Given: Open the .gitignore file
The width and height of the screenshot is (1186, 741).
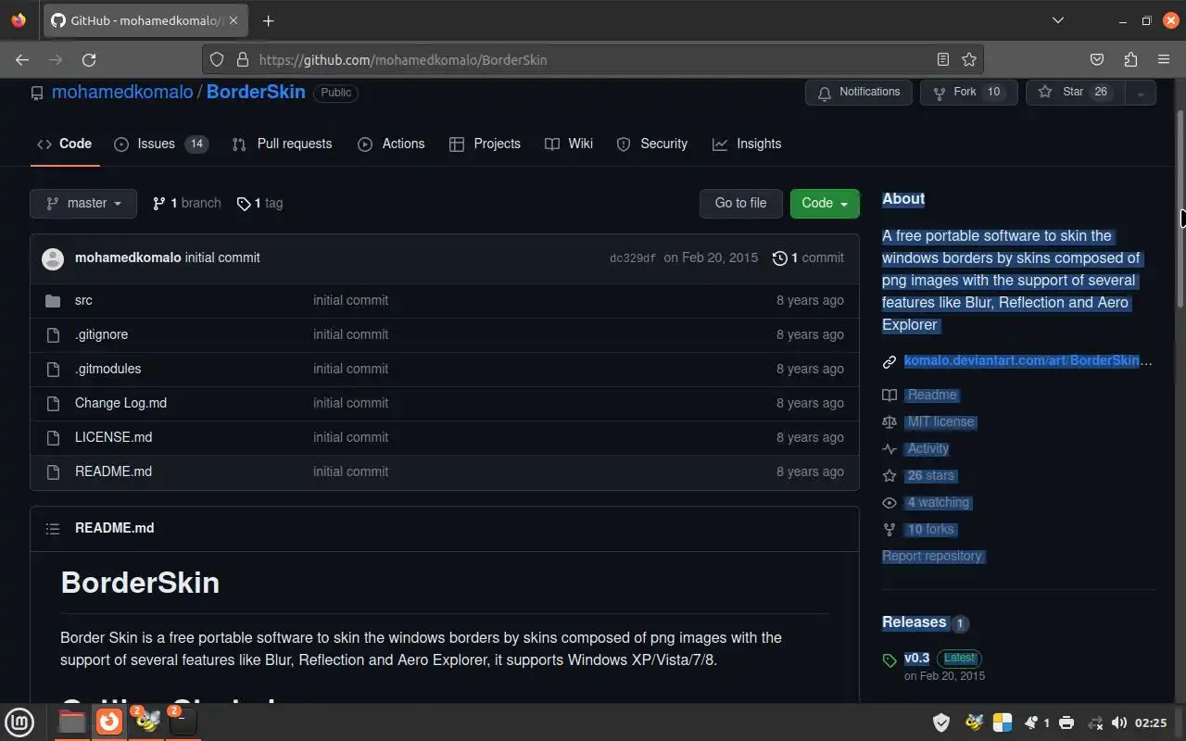Looking at the screenshot, I should point(101,334).
